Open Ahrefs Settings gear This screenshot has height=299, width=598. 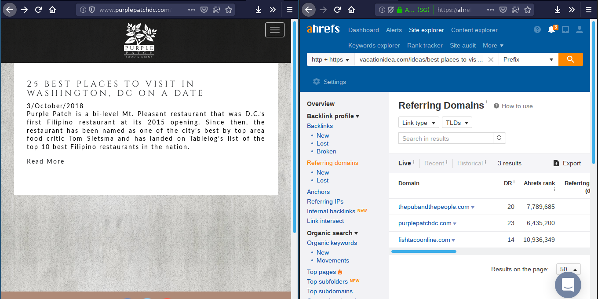pyautogui.click(x=329, y=82)
